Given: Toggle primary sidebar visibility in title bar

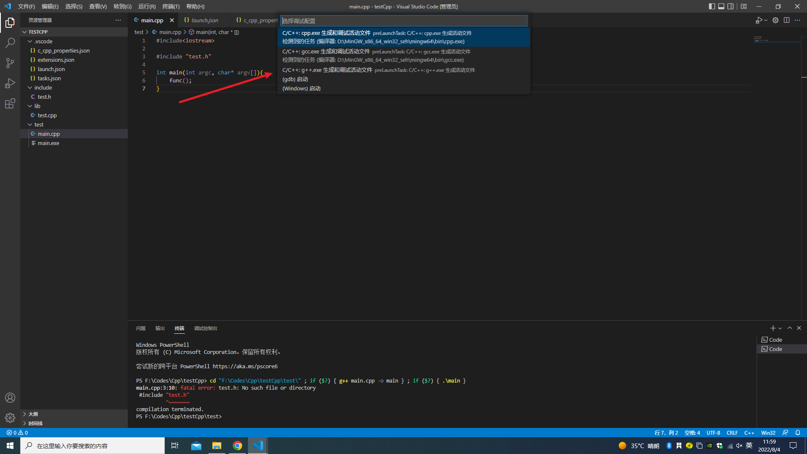Looking at the screenshot, I should [x=712, y=6].
